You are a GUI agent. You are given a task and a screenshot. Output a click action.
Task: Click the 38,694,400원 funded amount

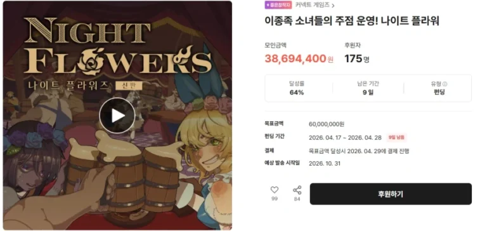pyautogui.click(x=299, y=59)
